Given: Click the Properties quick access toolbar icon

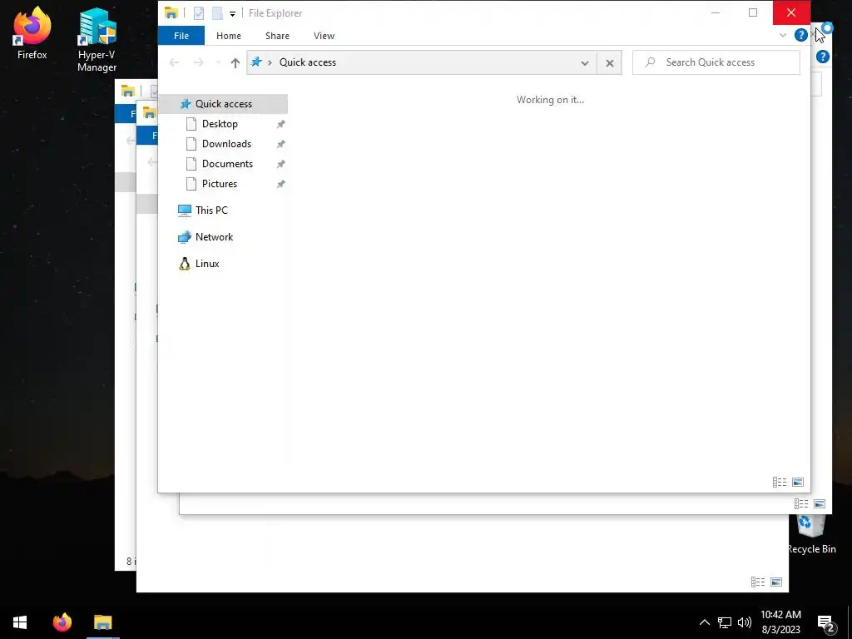Looking at the screenshot, I should [x=199, y=13].
